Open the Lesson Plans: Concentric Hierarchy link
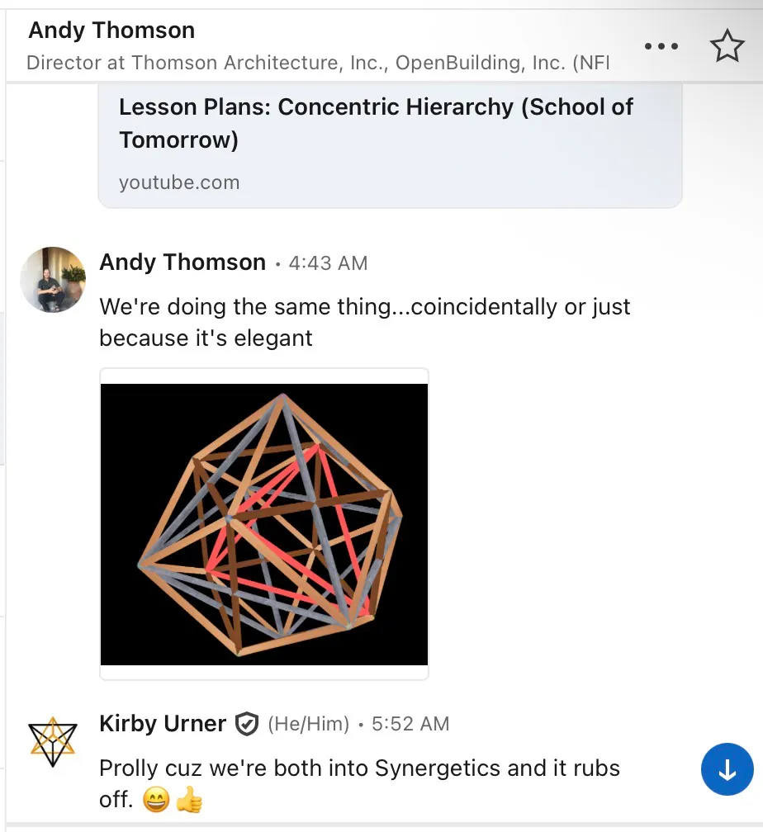Image resolution: width=763 pixels, height=832 pixels. click(376, 123)
